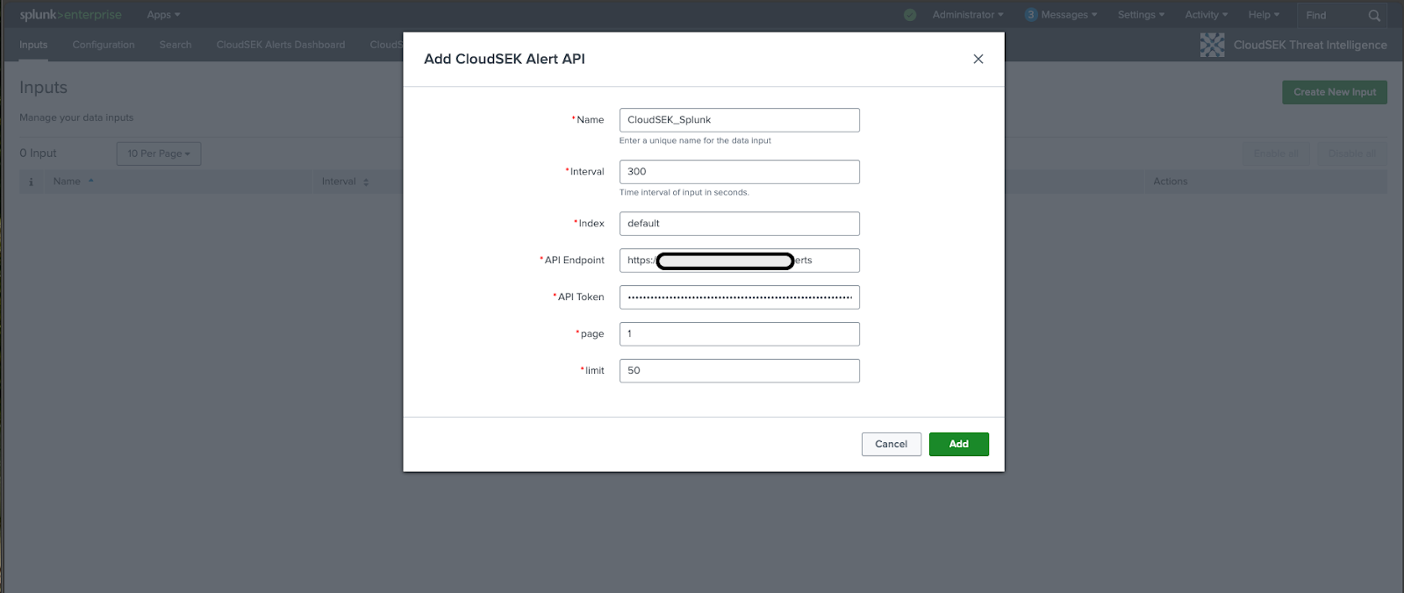1404x593 pixels.
Task: Click the splunk>enterprise logo
Action: pyautogui.click(x=71, y=15)
